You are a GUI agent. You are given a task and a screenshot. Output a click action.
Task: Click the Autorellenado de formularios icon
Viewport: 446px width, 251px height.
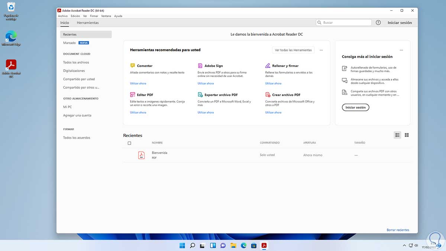[x=345, y=68]
